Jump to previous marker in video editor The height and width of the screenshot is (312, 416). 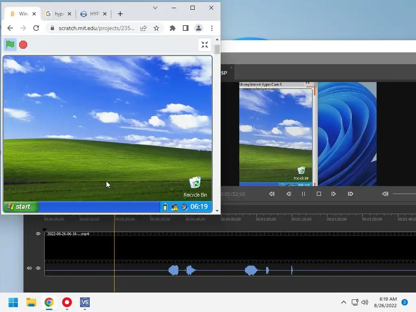pos(272,194)
